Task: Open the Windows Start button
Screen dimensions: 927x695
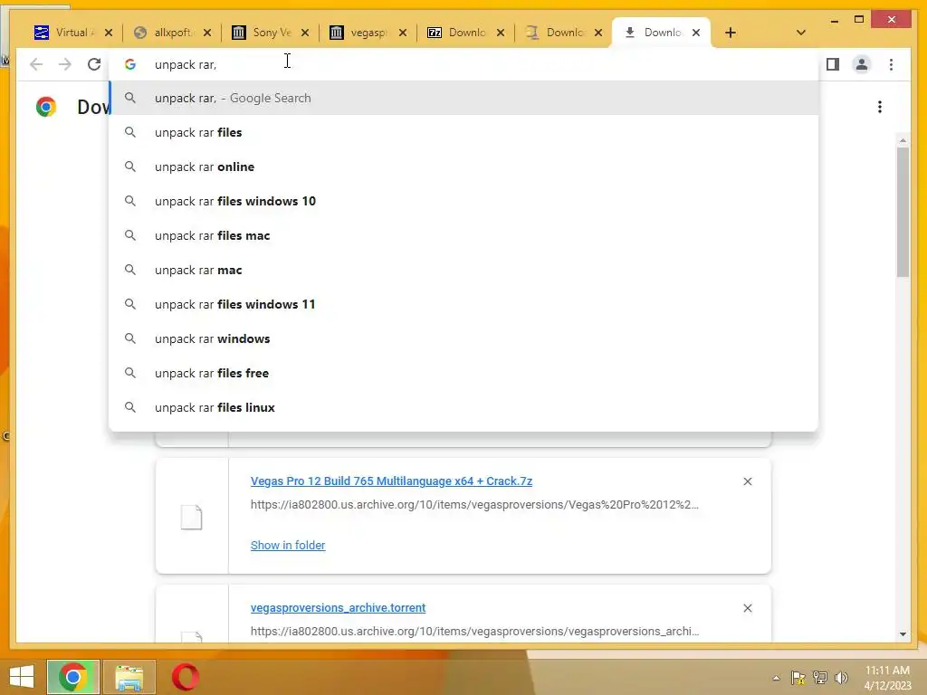Action: [x=22, y=677]
